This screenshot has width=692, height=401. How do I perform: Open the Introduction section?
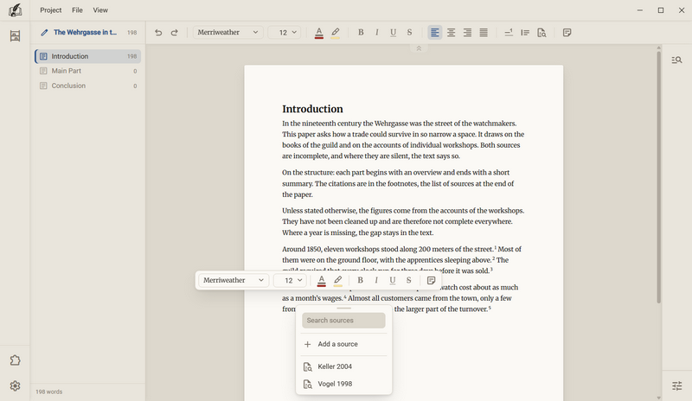pos(88,56)
